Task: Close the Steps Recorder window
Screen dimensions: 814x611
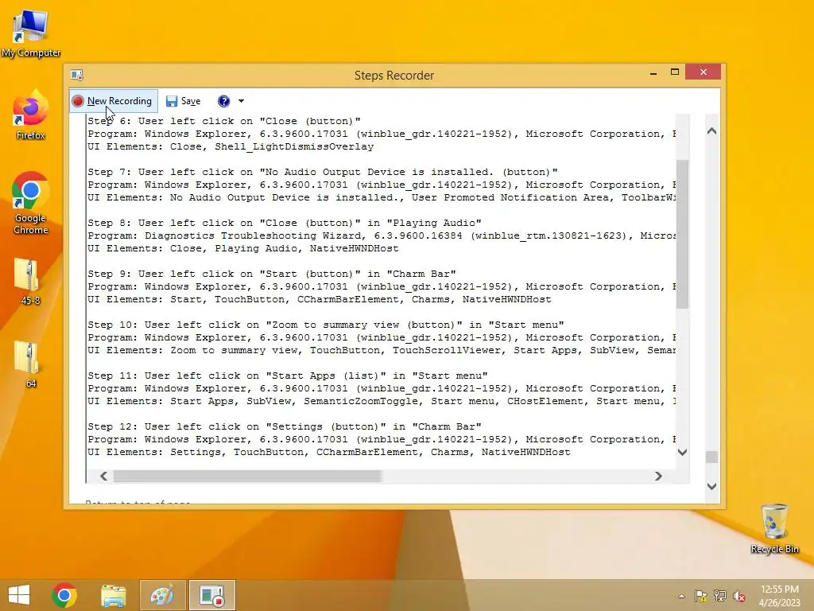Action: tap(704, 72)
